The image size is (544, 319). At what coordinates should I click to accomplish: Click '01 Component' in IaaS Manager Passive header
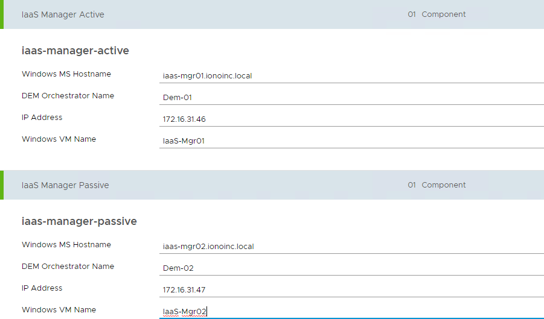(x=437, y=185)
